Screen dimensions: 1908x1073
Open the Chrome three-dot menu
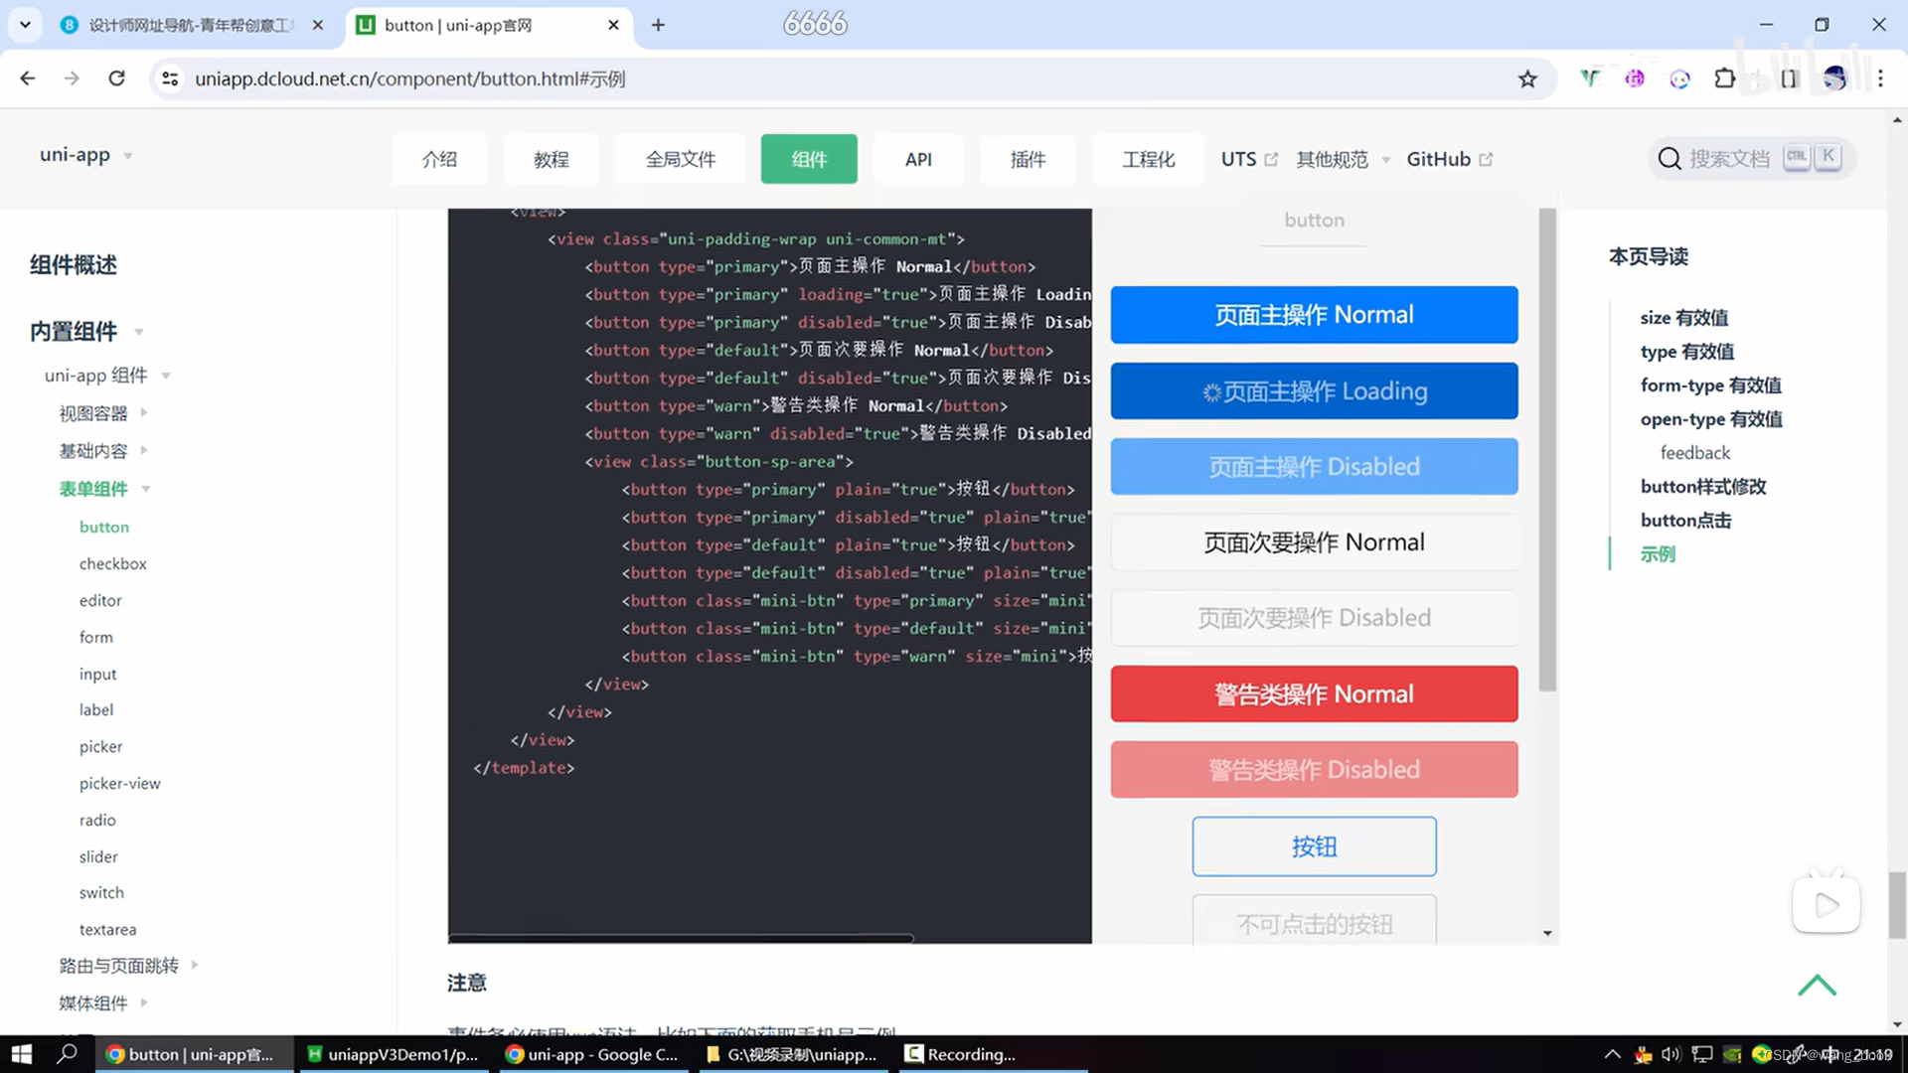click(1880, 78)
